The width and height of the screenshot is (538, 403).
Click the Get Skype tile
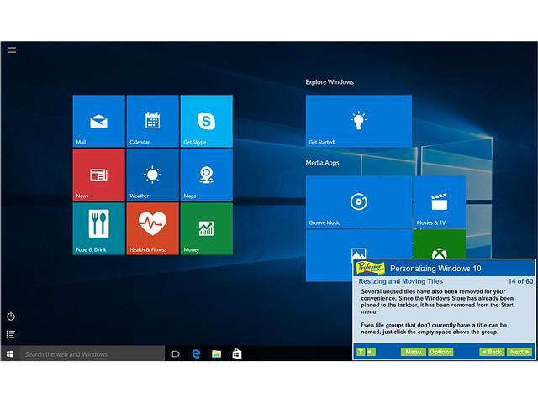(x=206, y=121)
